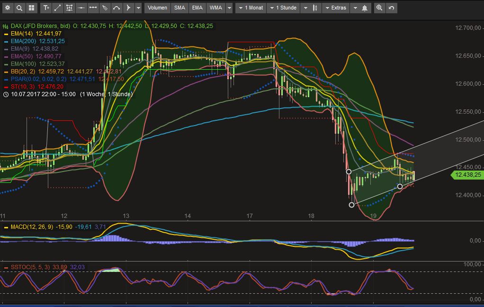This screenshot has height=307, width=484.
Task: Open the chart settings gear icon
Action: [8, 8]
